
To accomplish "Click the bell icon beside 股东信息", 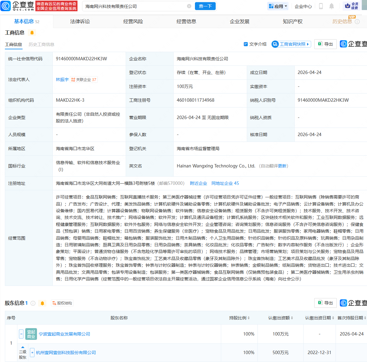I will [x=42, y=303].
